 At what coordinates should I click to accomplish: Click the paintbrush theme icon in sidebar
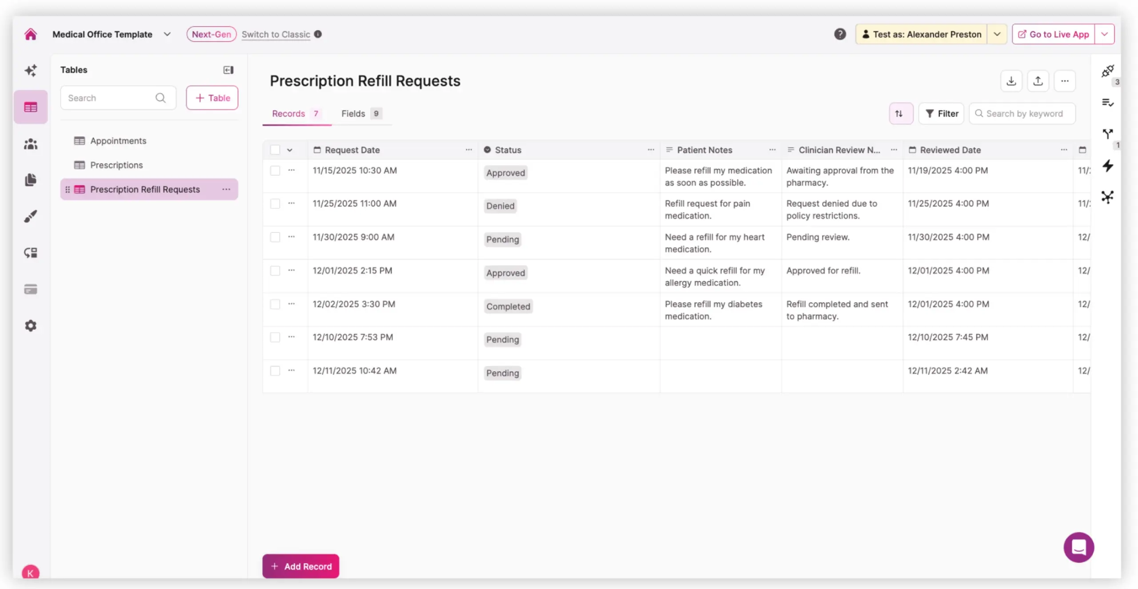tap(30, 216)
